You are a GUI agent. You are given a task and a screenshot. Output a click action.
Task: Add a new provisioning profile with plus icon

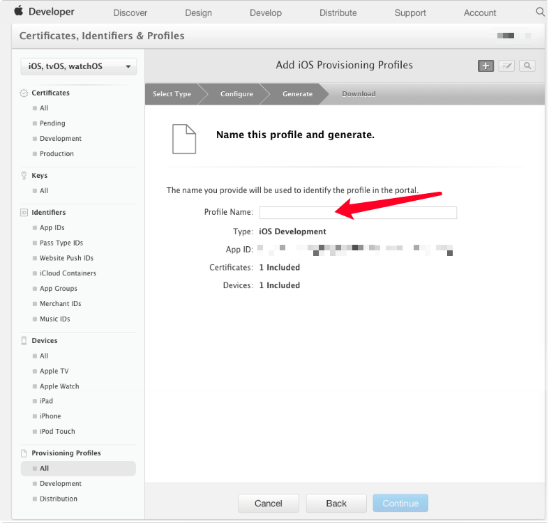click(486, 66)
